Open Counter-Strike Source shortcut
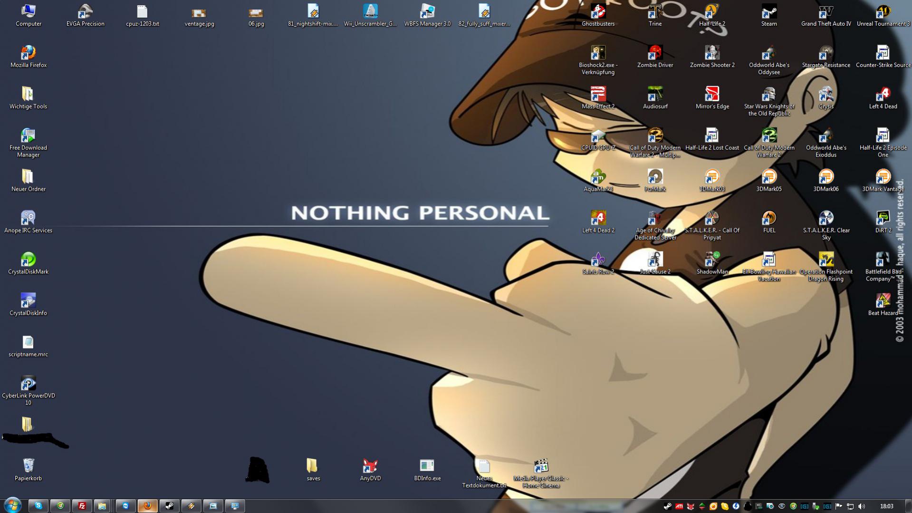Viewport: 912px width, 513px height. (x=883, y=56)
